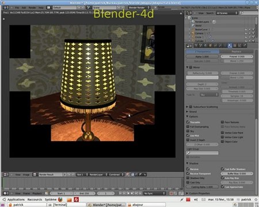Image resolution: width=259 pixels, height=207 pixels.
Task: Collapse the Options panel
Action: point(187,116)
